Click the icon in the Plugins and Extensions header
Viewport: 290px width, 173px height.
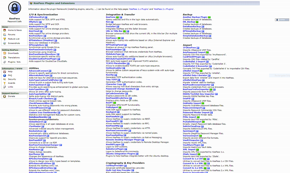tap(31, 3)
